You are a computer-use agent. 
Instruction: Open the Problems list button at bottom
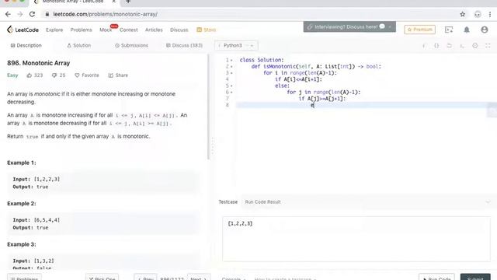(x=24, y=278)
